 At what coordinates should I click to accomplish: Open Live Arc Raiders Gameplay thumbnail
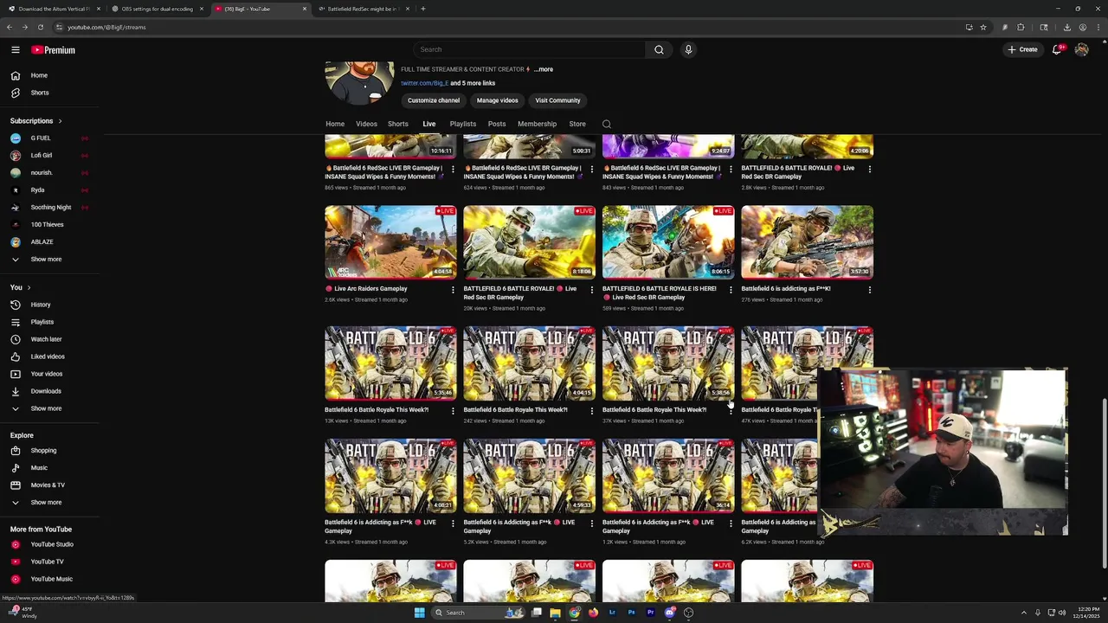pyautogui.click(x=390, y=242)
